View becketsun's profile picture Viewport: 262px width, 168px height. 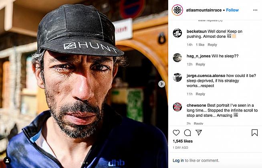click(177, 33)
